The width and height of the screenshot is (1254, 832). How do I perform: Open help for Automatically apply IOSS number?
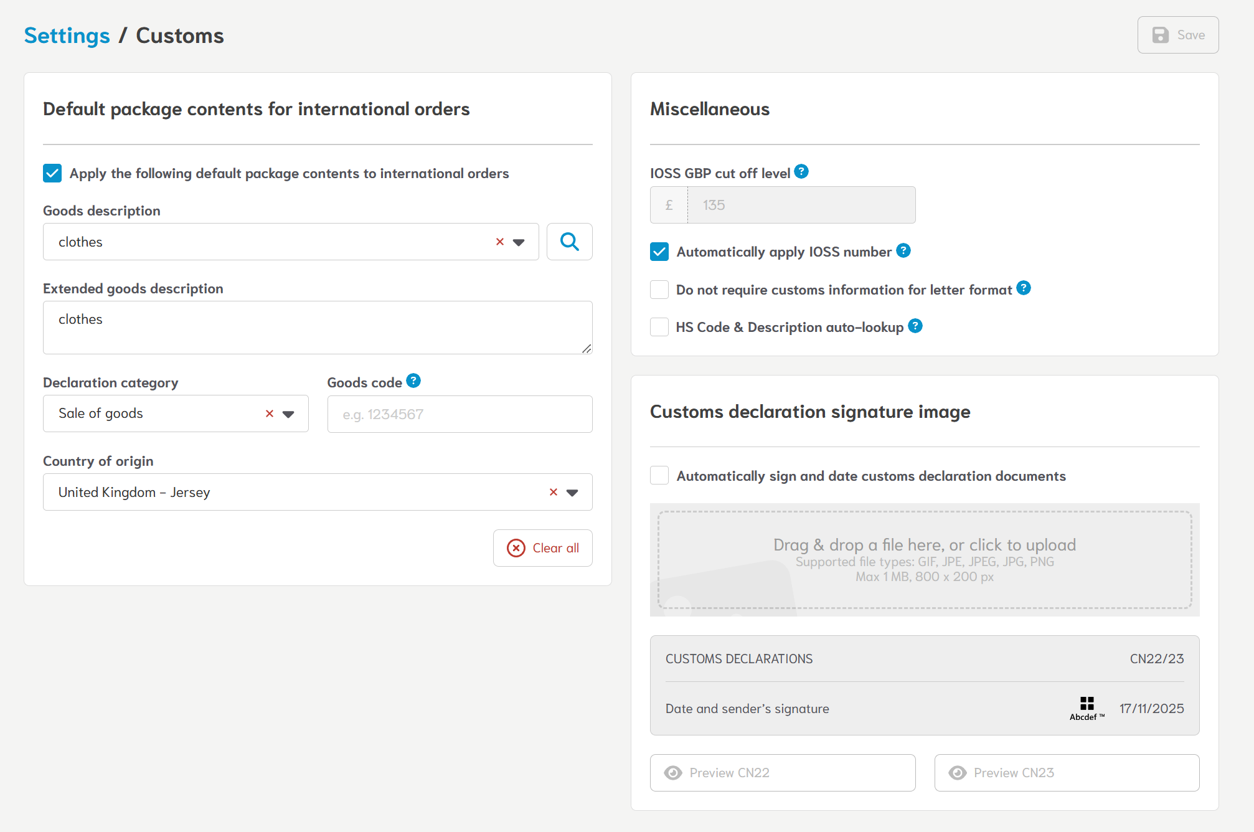[x=903, y=250]
